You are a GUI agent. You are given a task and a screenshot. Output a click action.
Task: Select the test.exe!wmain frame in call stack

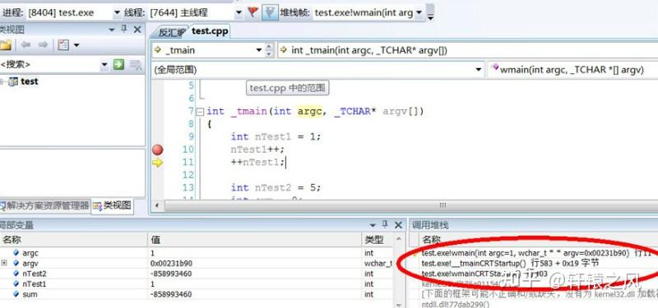coord(536,253)
